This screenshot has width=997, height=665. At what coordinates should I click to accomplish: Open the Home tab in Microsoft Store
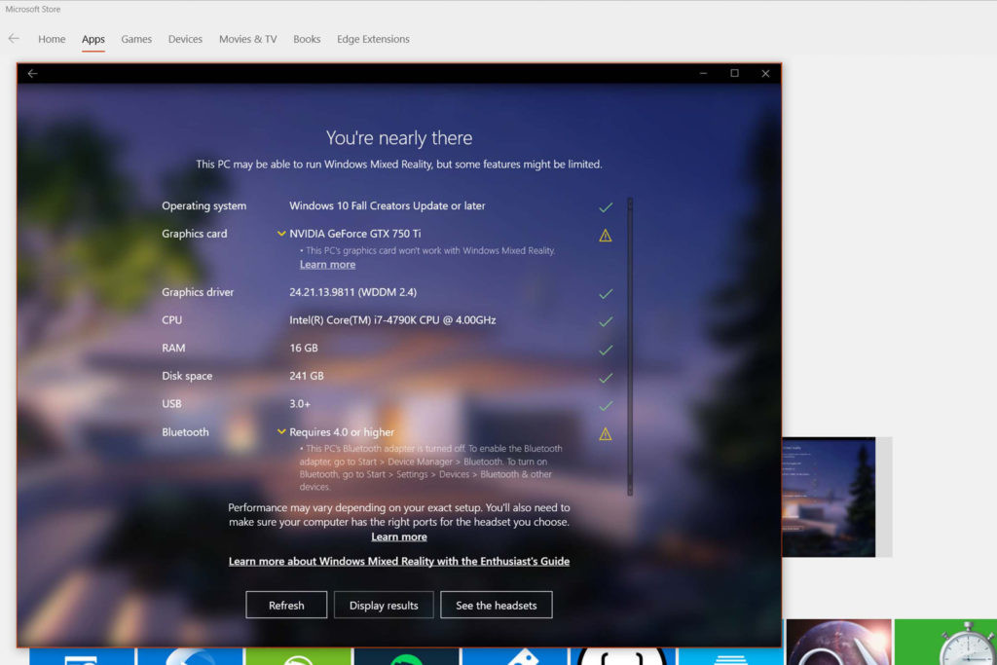point(52,39)
